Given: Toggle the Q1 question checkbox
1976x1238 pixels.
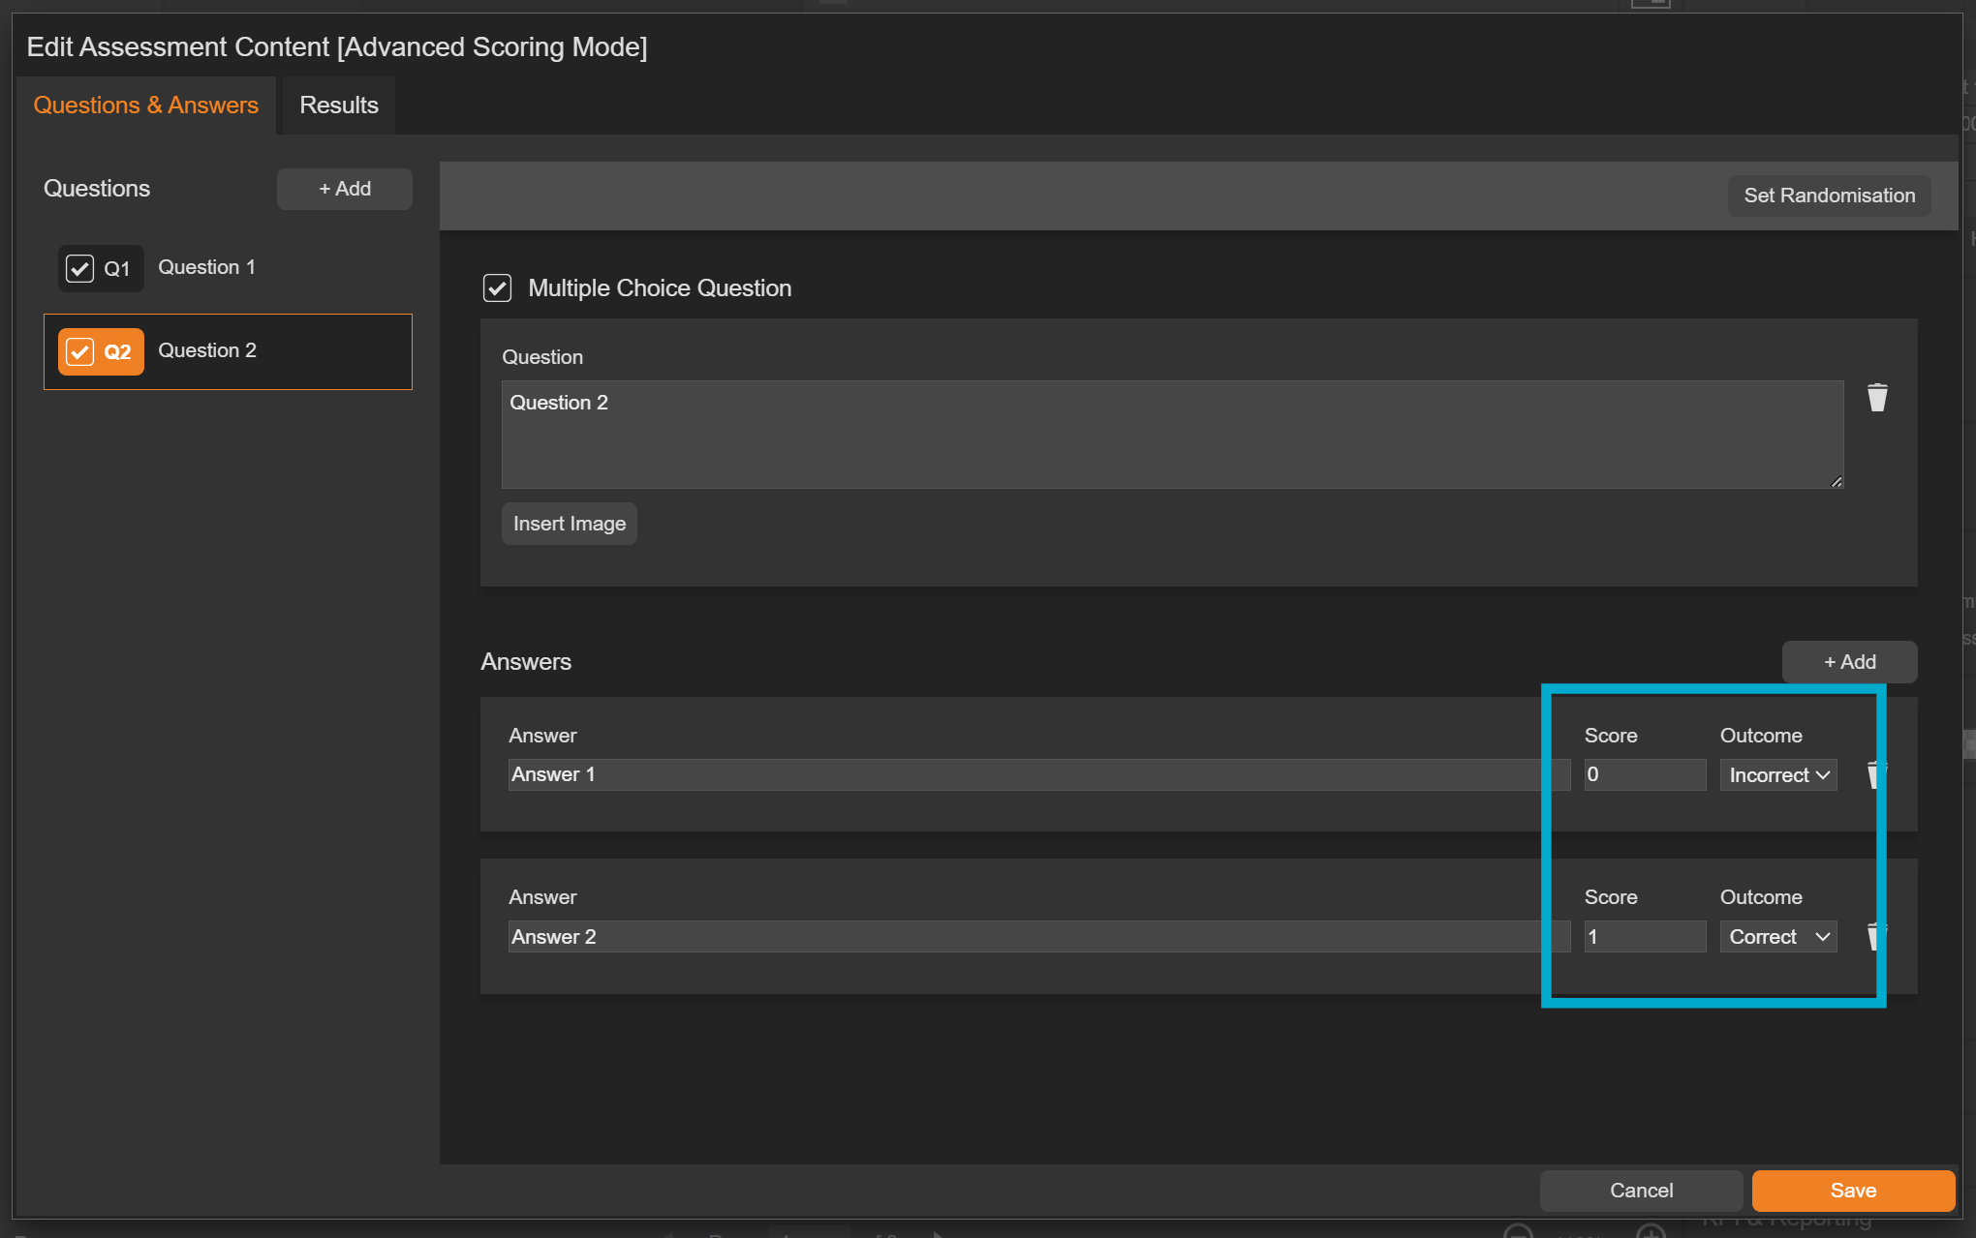Looking at the screenshot, I should point(80,268).
